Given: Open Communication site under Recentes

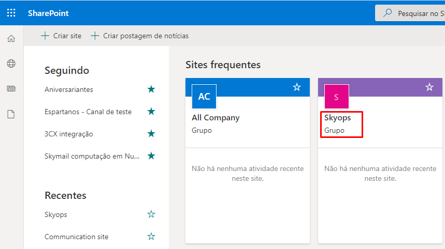Looking at the screenshot, I should (76, 237).
